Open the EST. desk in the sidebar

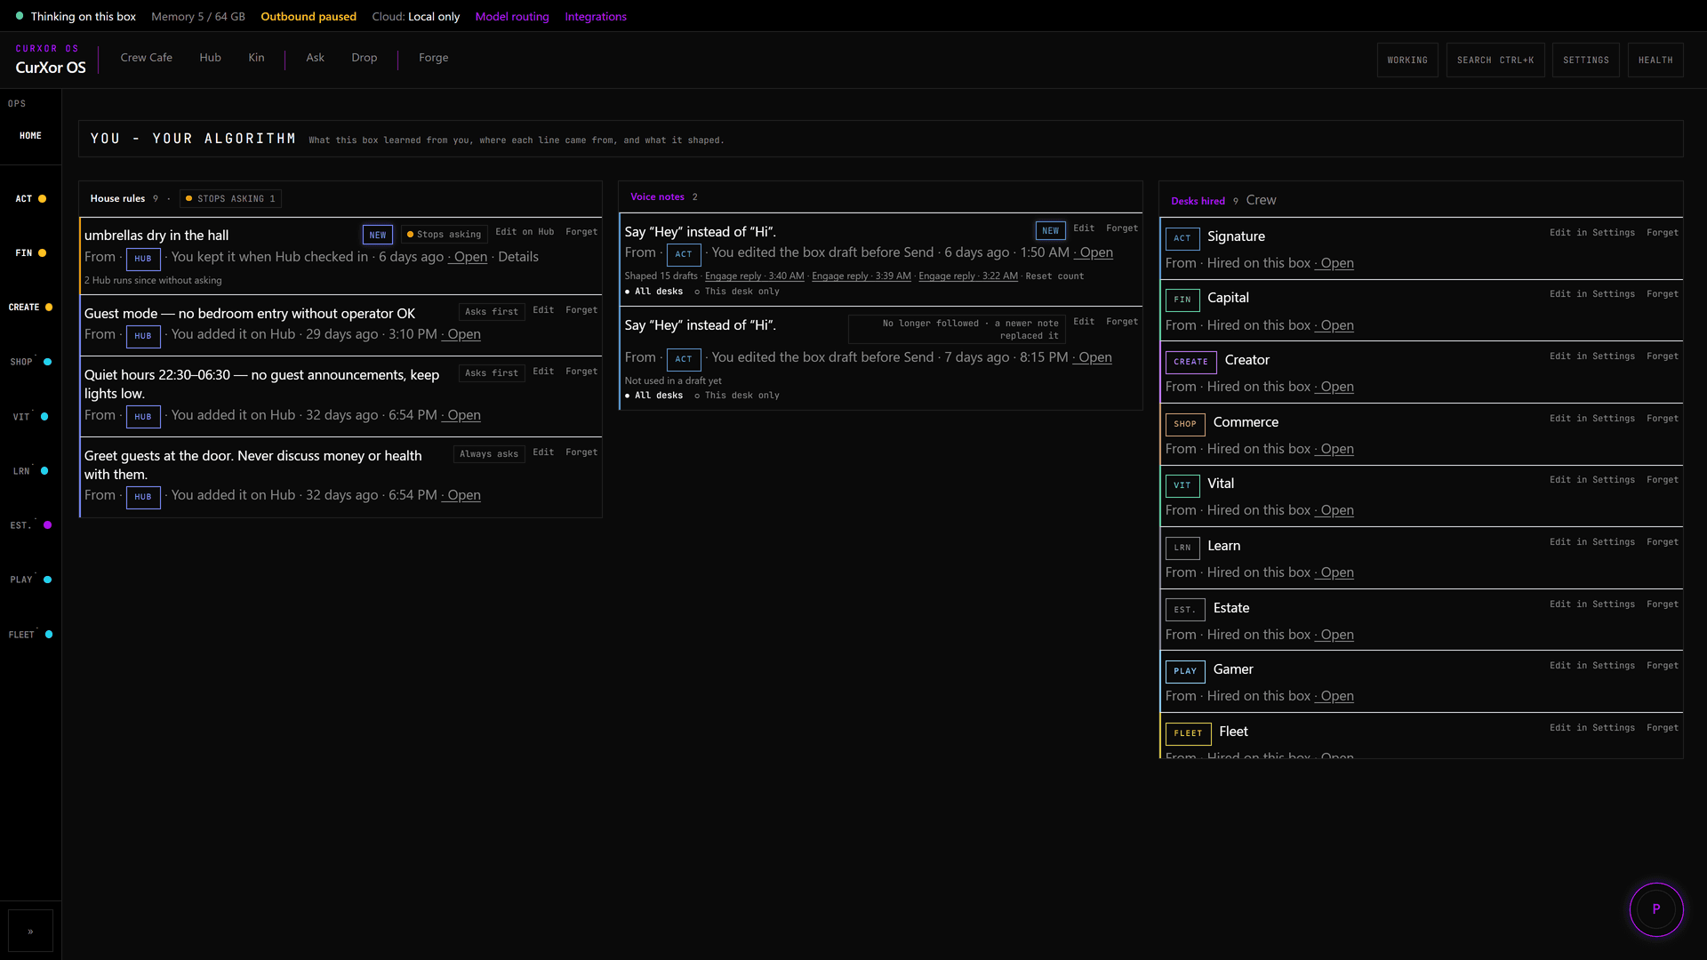30,525
